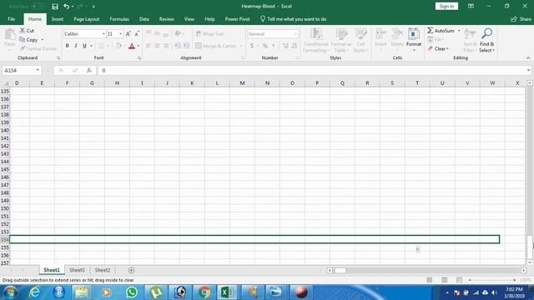Toggle italic formatting

pyautogui.click(x=76, y=46)
